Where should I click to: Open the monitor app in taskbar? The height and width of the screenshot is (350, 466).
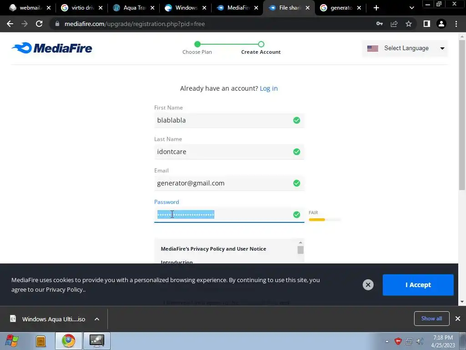pos(97,341)
